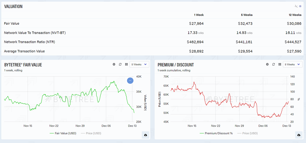Toggle the Premium/Discount % legend series
306x143 pixels.
coord(216,133)
